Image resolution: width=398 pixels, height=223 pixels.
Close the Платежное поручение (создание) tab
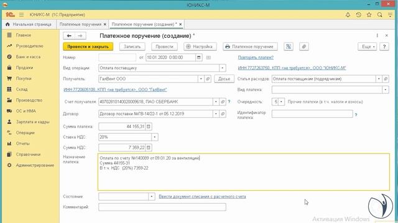[x=180, y=25]
